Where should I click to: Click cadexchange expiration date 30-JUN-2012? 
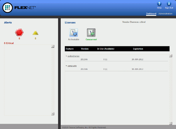click(x=137, y=59)
